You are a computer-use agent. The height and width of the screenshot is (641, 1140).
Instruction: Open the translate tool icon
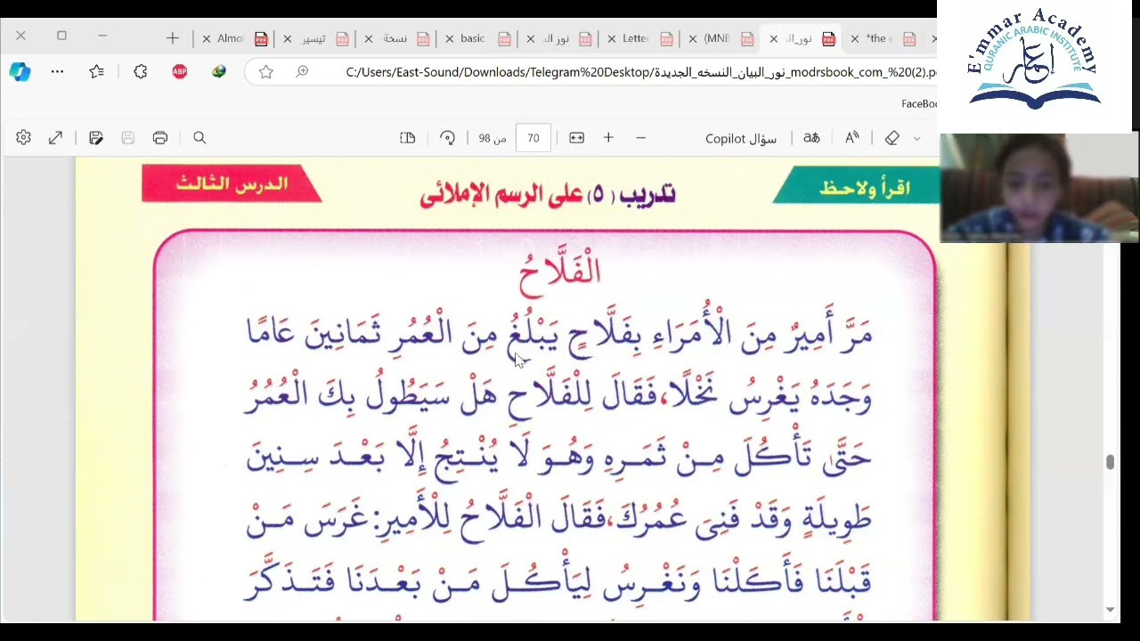pos(811,138)
